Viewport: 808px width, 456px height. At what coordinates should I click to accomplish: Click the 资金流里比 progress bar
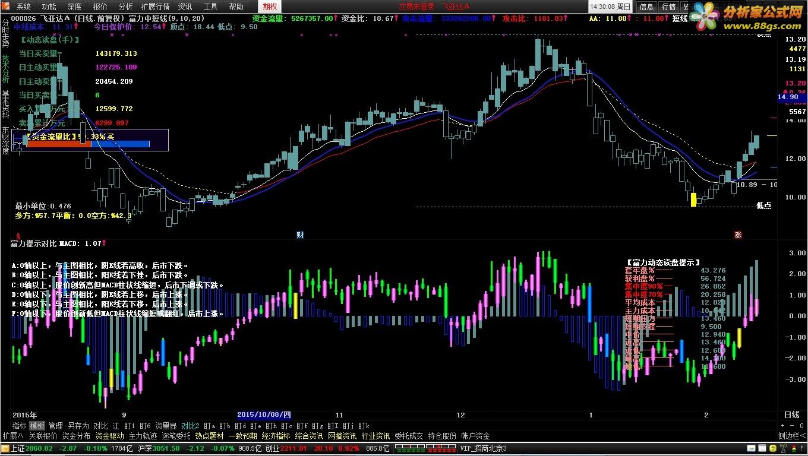[x=88, y=144]
